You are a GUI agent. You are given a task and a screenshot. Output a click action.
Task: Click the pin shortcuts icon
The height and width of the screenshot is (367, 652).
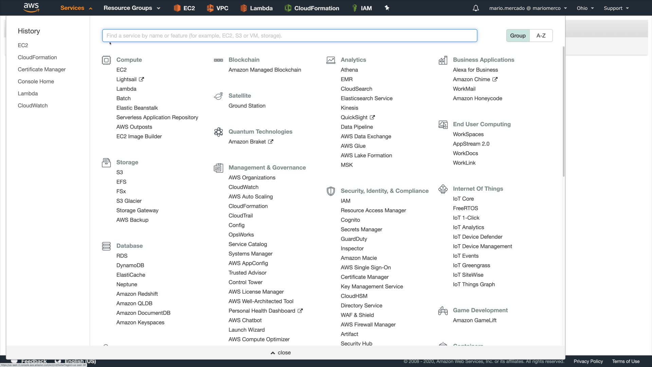387,8
